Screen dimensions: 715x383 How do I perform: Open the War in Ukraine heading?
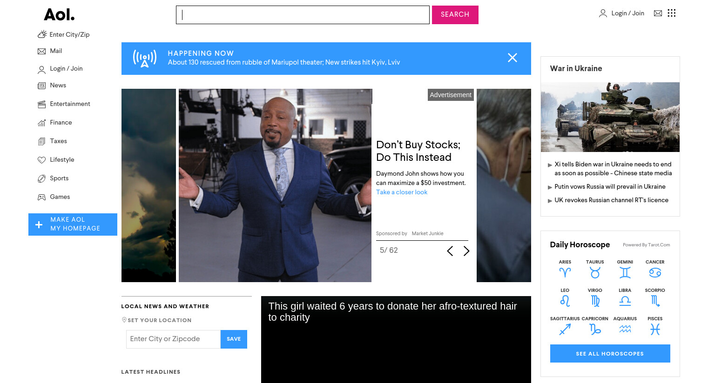pyautogui.click(x=576, y=69)
